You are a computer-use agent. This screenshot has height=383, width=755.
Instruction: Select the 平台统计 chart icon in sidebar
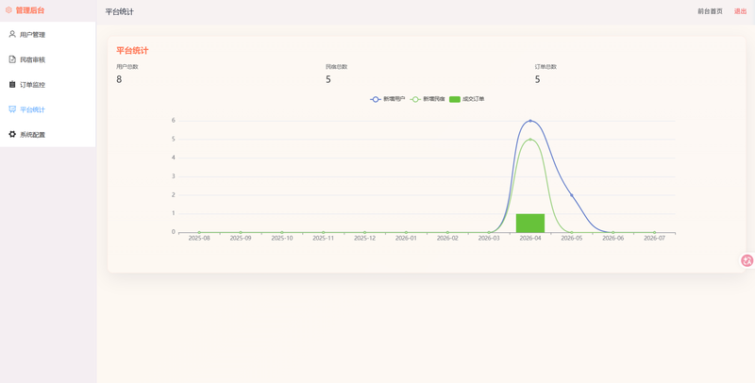(12, 109)
